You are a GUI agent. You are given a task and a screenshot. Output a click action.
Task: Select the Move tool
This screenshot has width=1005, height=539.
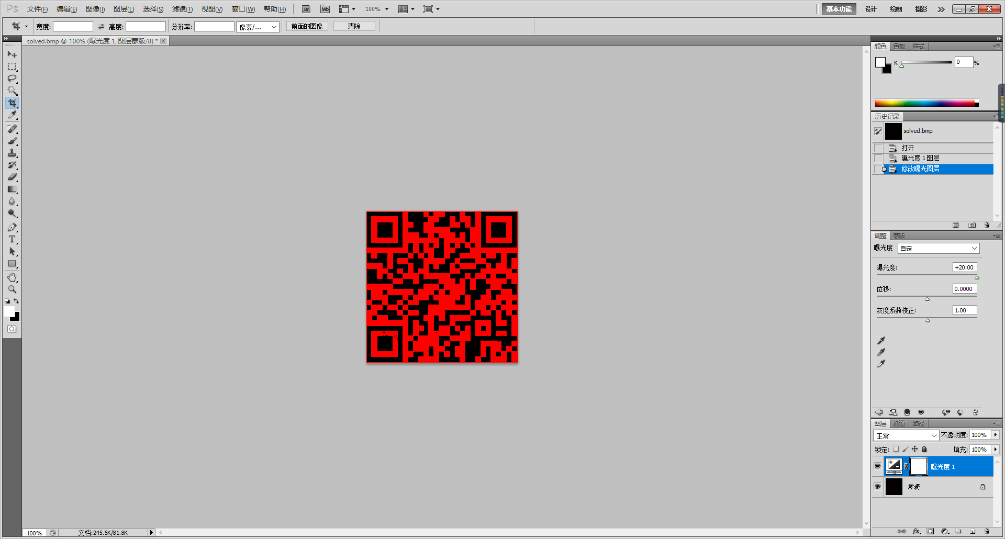pyautogui.click(x=12, y=54)
